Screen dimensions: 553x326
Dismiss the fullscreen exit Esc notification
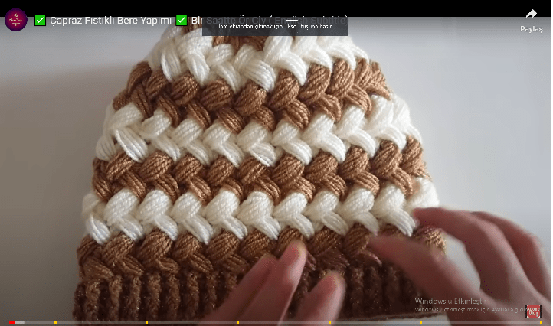tap(275, 27)
